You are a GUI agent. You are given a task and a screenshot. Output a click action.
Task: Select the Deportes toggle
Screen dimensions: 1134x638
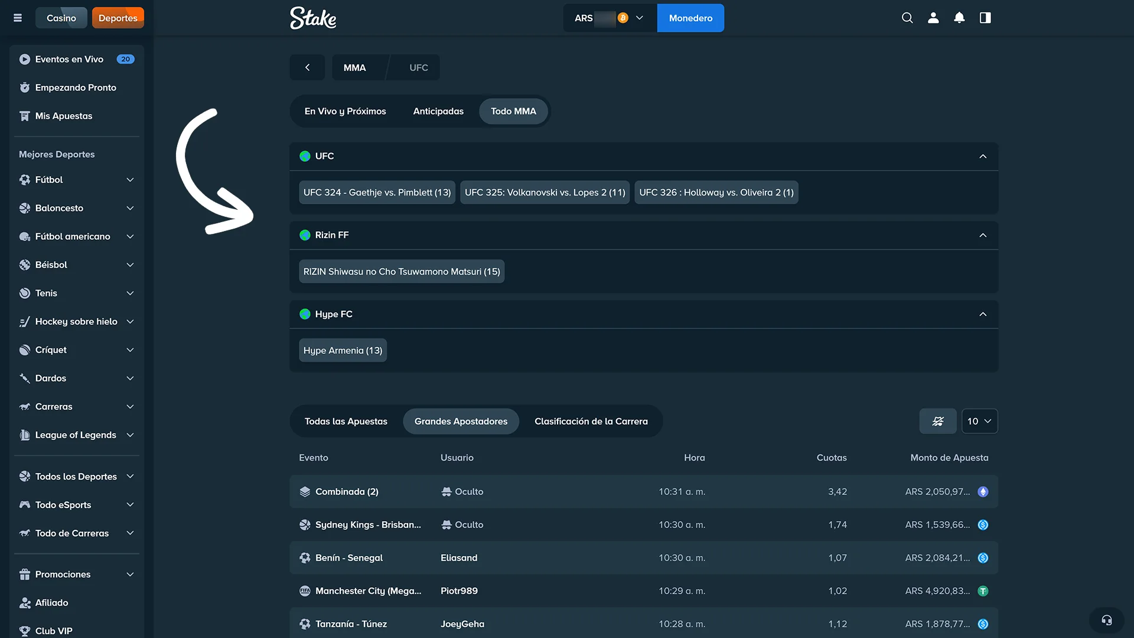click(x=118, y=18)
